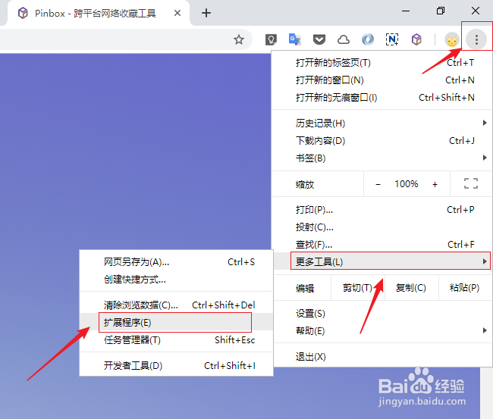Choose 打开新的无痕窗口(I)
Screen dimensions: 493x419
point(382,98)
